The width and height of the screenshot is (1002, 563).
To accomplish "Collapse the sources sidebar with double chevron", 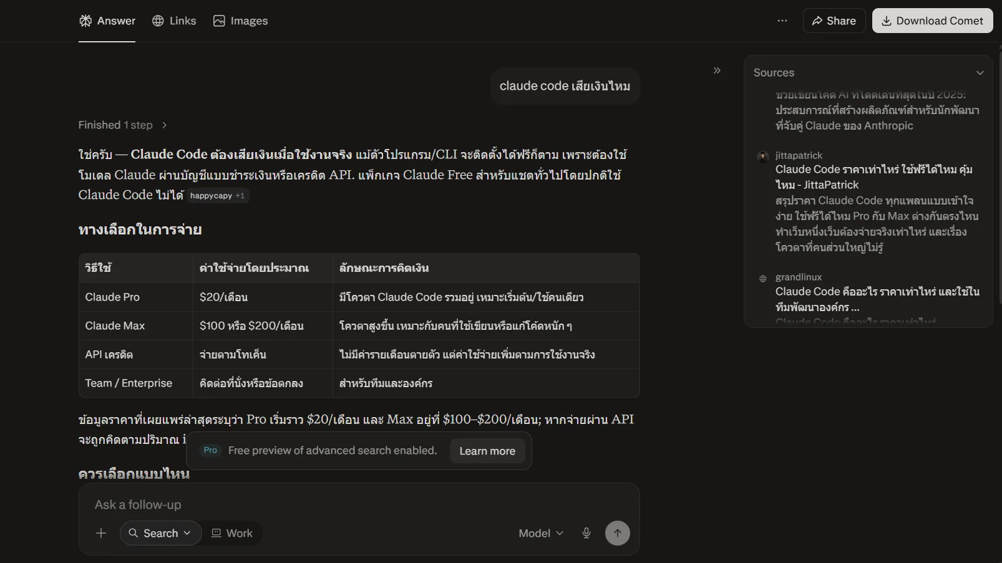I will (717, 70).
